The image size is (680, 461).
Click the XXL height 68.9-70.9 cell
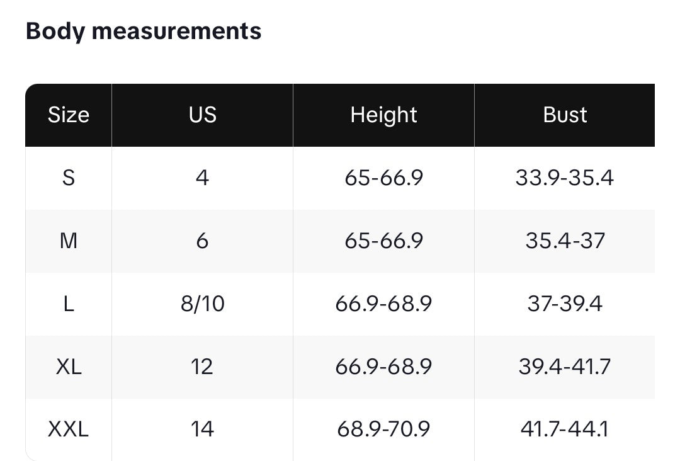pyautogui.click(x=383, y=430)
